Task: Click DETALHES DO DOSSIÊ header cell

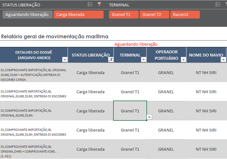Action: [x=34, y=55]
